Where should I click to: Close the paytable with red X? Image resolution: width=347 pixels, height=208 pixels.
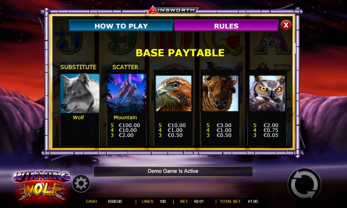pyautogui.click(x=286, y=25)
